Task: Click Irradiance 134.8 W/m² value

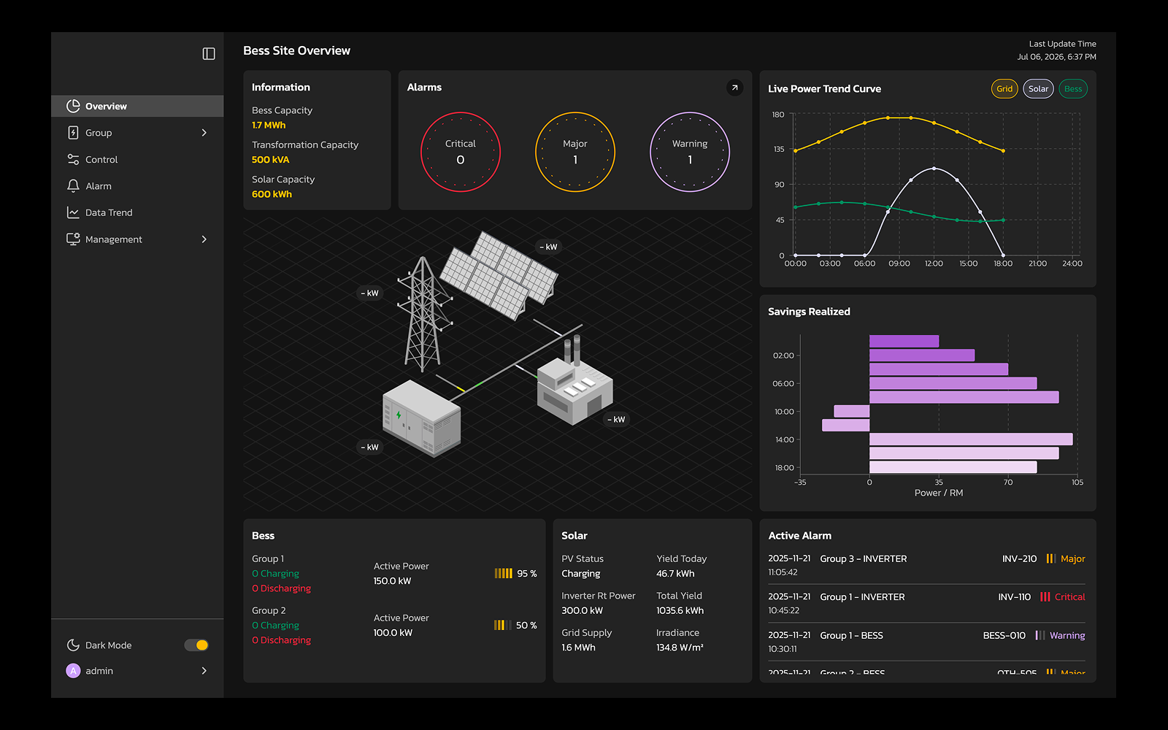Action: pos(680,648)
